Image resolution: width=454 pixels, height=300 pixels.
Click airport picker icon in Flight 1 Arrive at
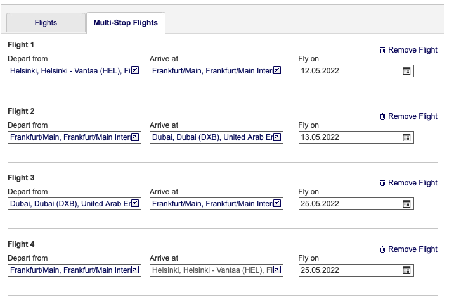[x=277, y=71]
